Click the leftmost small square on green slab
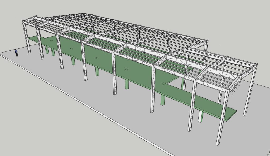This screenshot has width=270, height=156. [46, 38]
